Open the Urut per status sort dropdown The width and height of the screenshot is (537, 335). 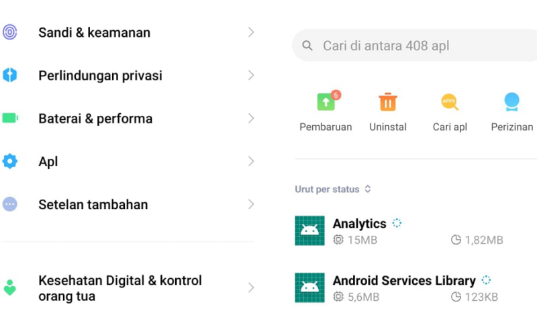pyautogui.click(x=333, y=189)
